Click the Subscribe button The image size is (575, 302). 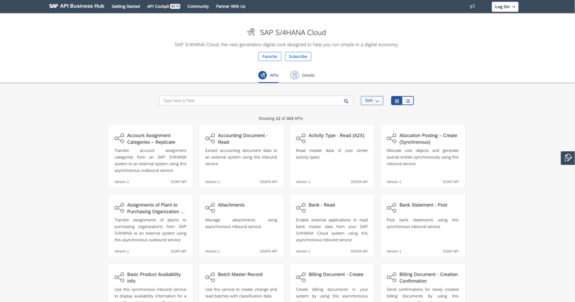click(x=298, y=56)
